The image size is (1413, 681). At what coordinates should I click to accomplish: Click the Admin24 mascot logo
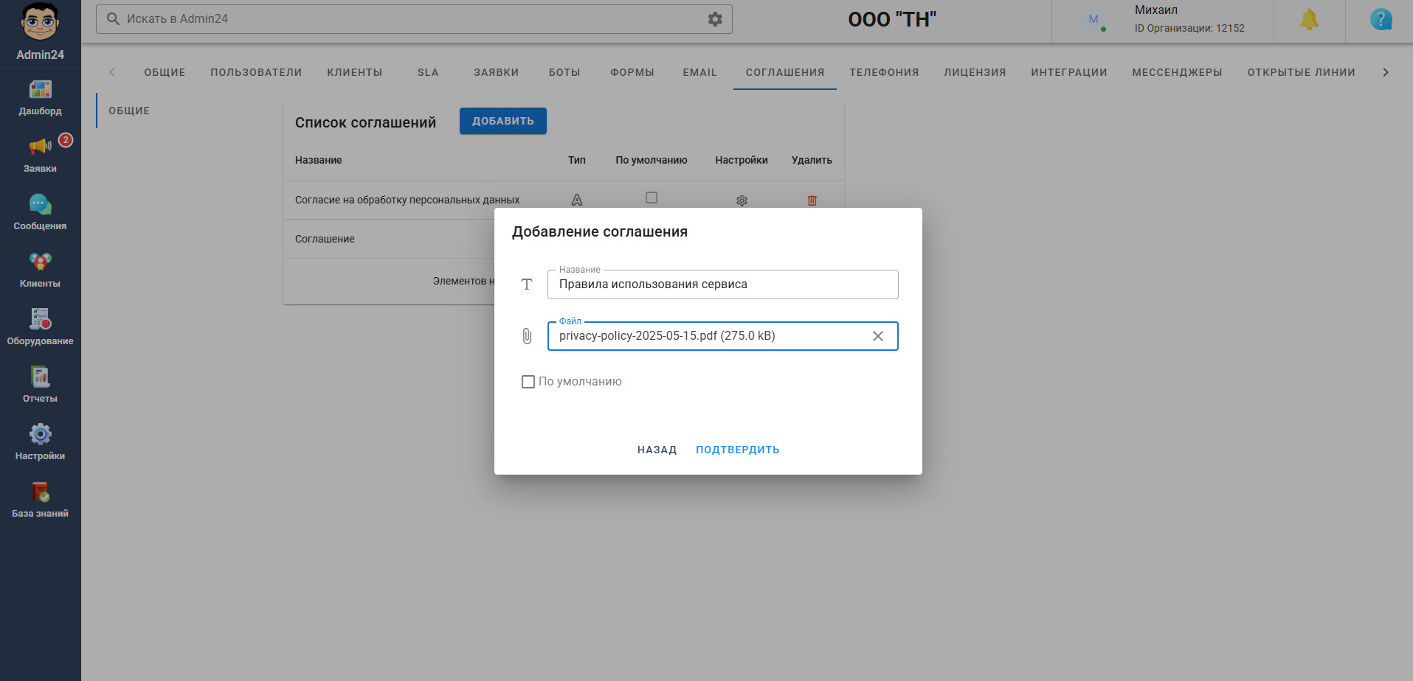pos(40,22)
